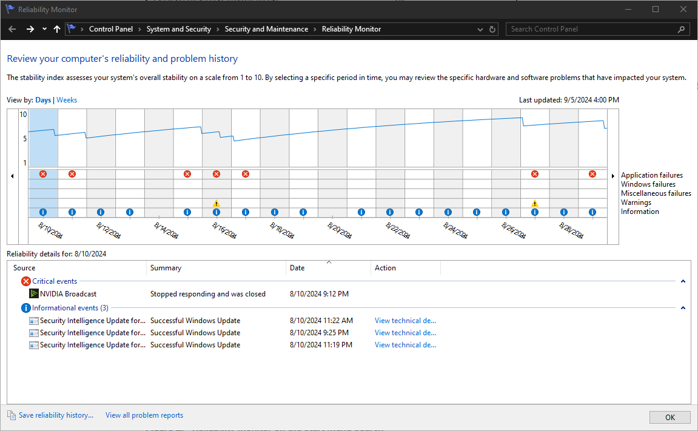Click the red critical event icon on 8/10

coord(43,174)
